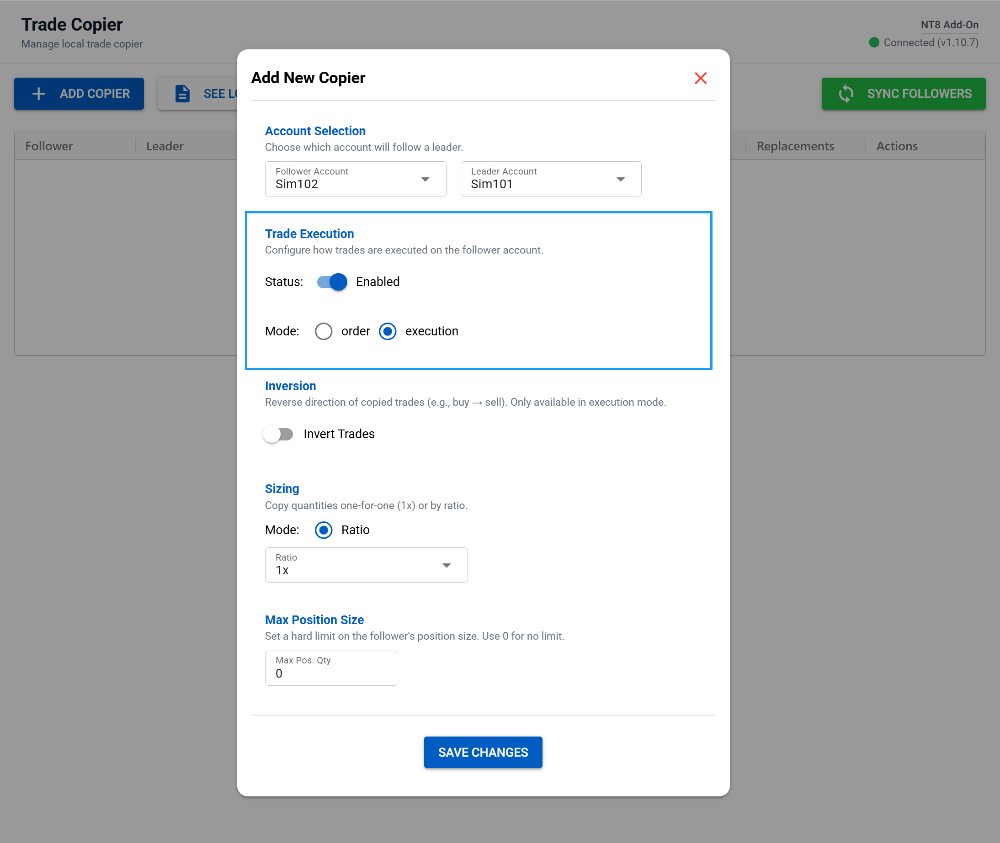Click the Max Pos. Qty field
Image resolution: width=1000 pixels, height=843 pixels.
[331, 668]
